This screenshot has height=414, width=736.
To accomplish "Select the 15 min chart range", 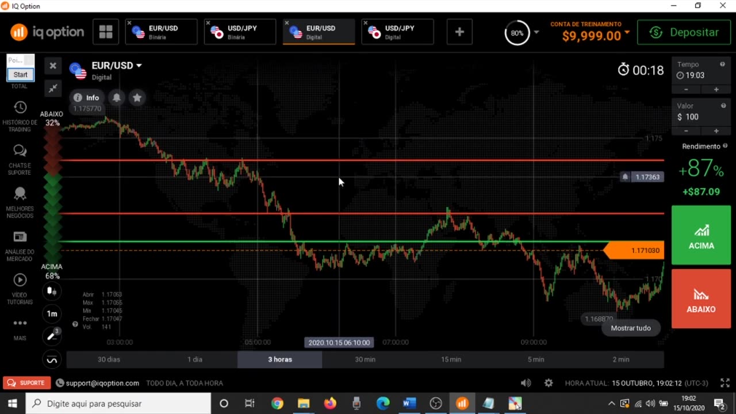I will pos(451,359).
